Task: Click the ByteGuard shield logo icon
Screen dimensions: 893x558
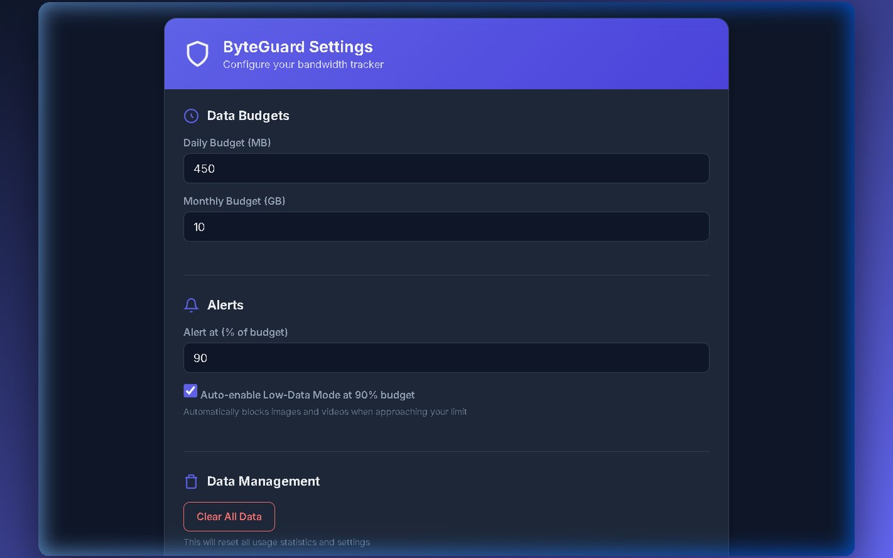Action: [197, 54]
